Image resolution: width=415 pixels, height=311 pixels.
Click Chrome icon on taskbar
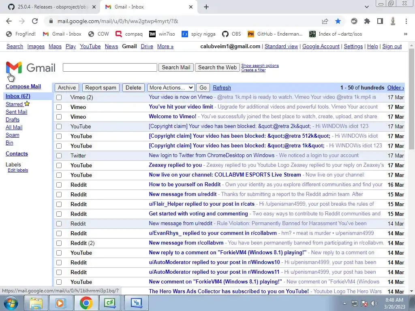tap(86, 303)
